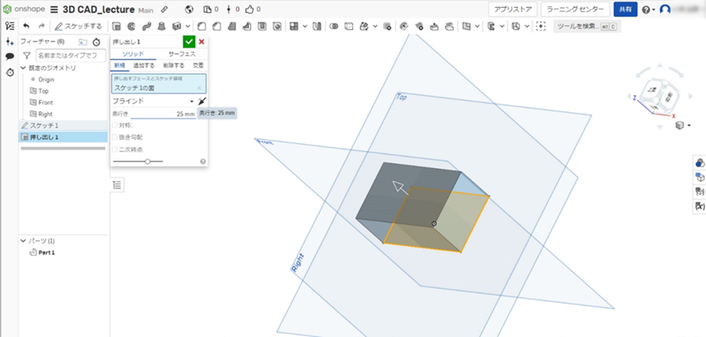The height and width of the screenshot is (337, 706).
Task: Flip extrude direction with arrow icon
Action: tap(202, 101)
